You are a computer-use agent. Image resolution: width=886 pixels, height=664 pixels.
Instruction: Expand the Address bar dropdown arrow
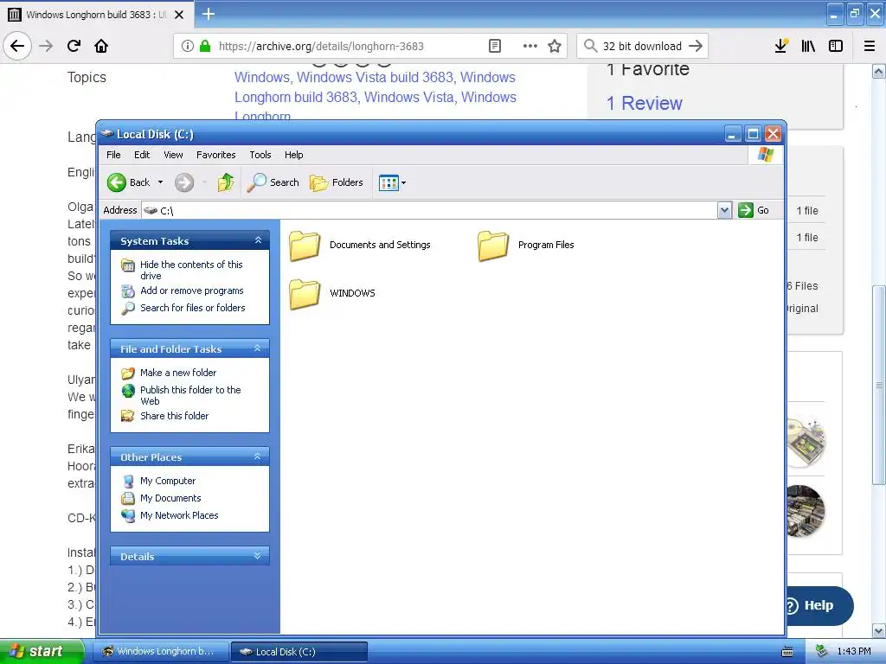[x=725, y=211]
